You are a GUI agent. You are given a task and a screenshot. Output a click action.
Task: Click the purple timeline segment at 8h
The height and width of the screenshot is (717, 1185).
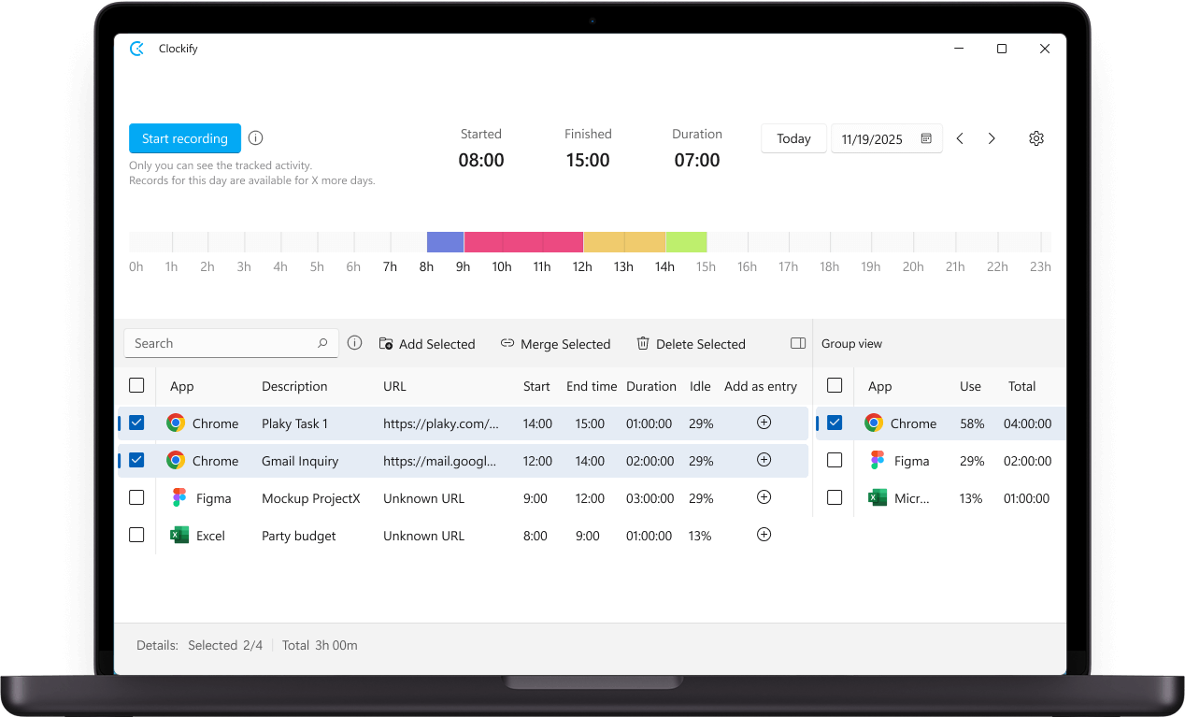pos(446,242)
